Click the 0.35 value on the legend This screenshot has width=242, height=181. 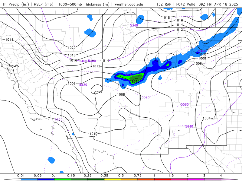pos(104,176)
